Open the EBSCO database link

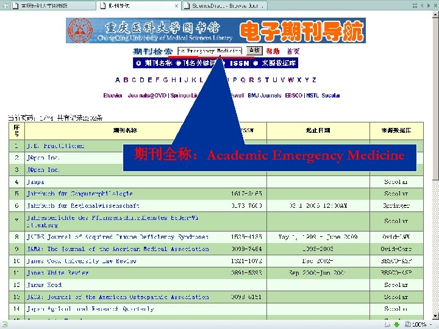[294, 96]
